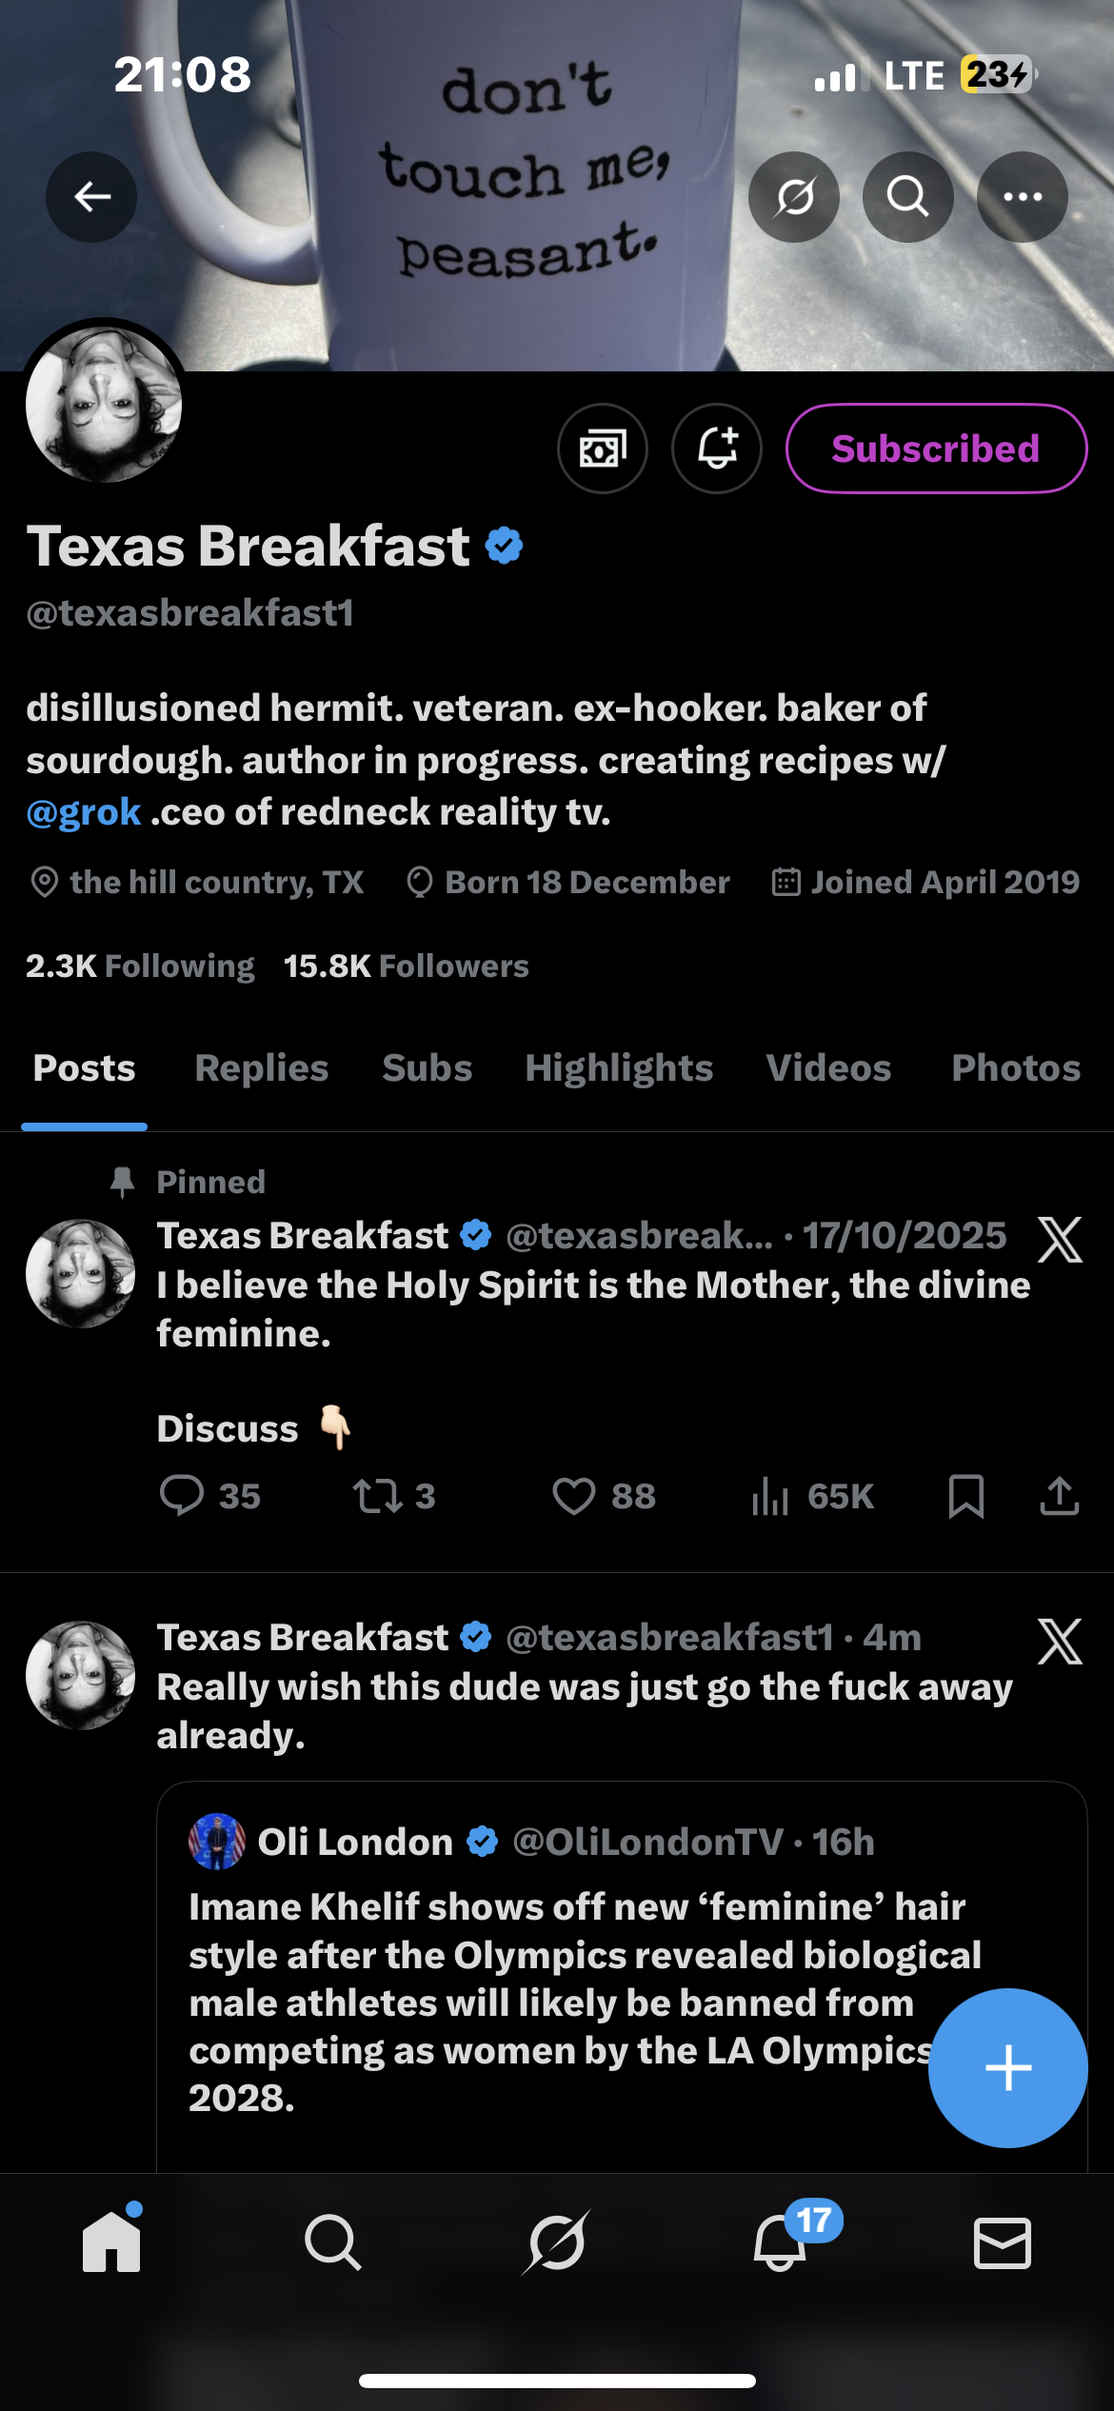Tap the back arrow button

pyautogui.click(x=91, y=197)
